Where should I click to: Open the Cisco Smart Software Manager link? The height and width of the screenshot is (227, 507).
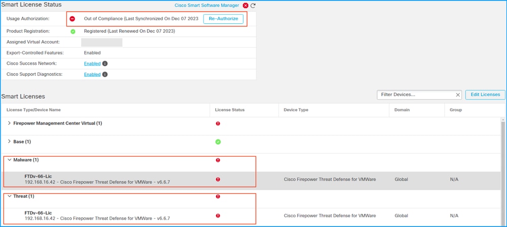coord(207,6)
